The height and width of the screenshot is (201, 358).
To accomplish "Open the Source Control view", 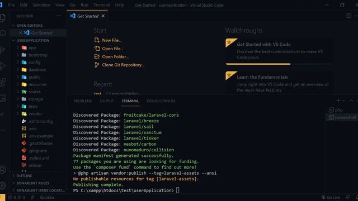I will (2, 50).
